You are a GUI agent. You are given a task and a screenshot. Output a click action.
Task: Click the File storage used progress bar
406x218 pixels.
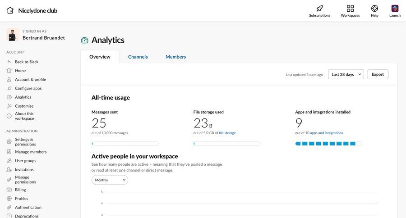(227, 144)
